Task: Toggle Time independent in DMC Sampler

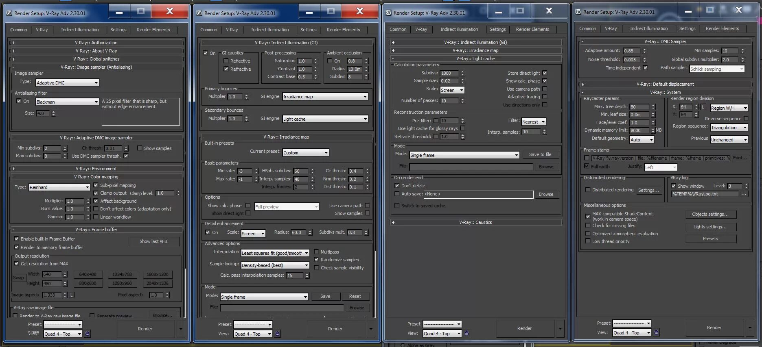Action: [x=645, y=68]
